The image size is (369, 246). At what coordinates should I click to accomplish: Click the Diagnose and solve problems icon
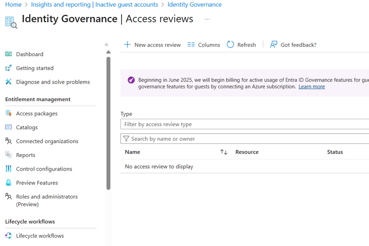click(8, 82)
